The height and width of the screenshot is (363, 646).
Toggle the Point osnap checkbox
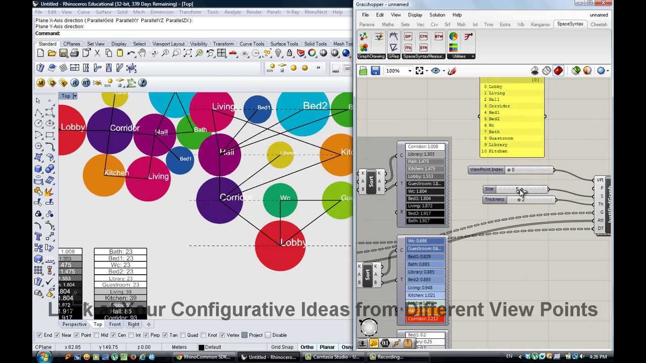tap(76, 335)
